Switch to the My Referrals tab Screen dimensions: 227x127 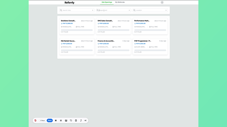tap(120, 2)
